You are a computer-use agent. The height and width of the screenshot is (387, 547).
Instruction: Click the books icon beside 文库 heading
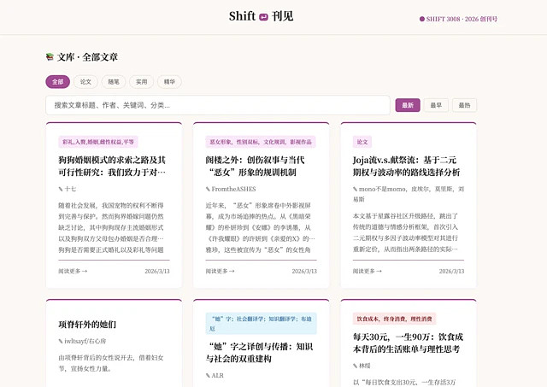(x=50, y=56)
